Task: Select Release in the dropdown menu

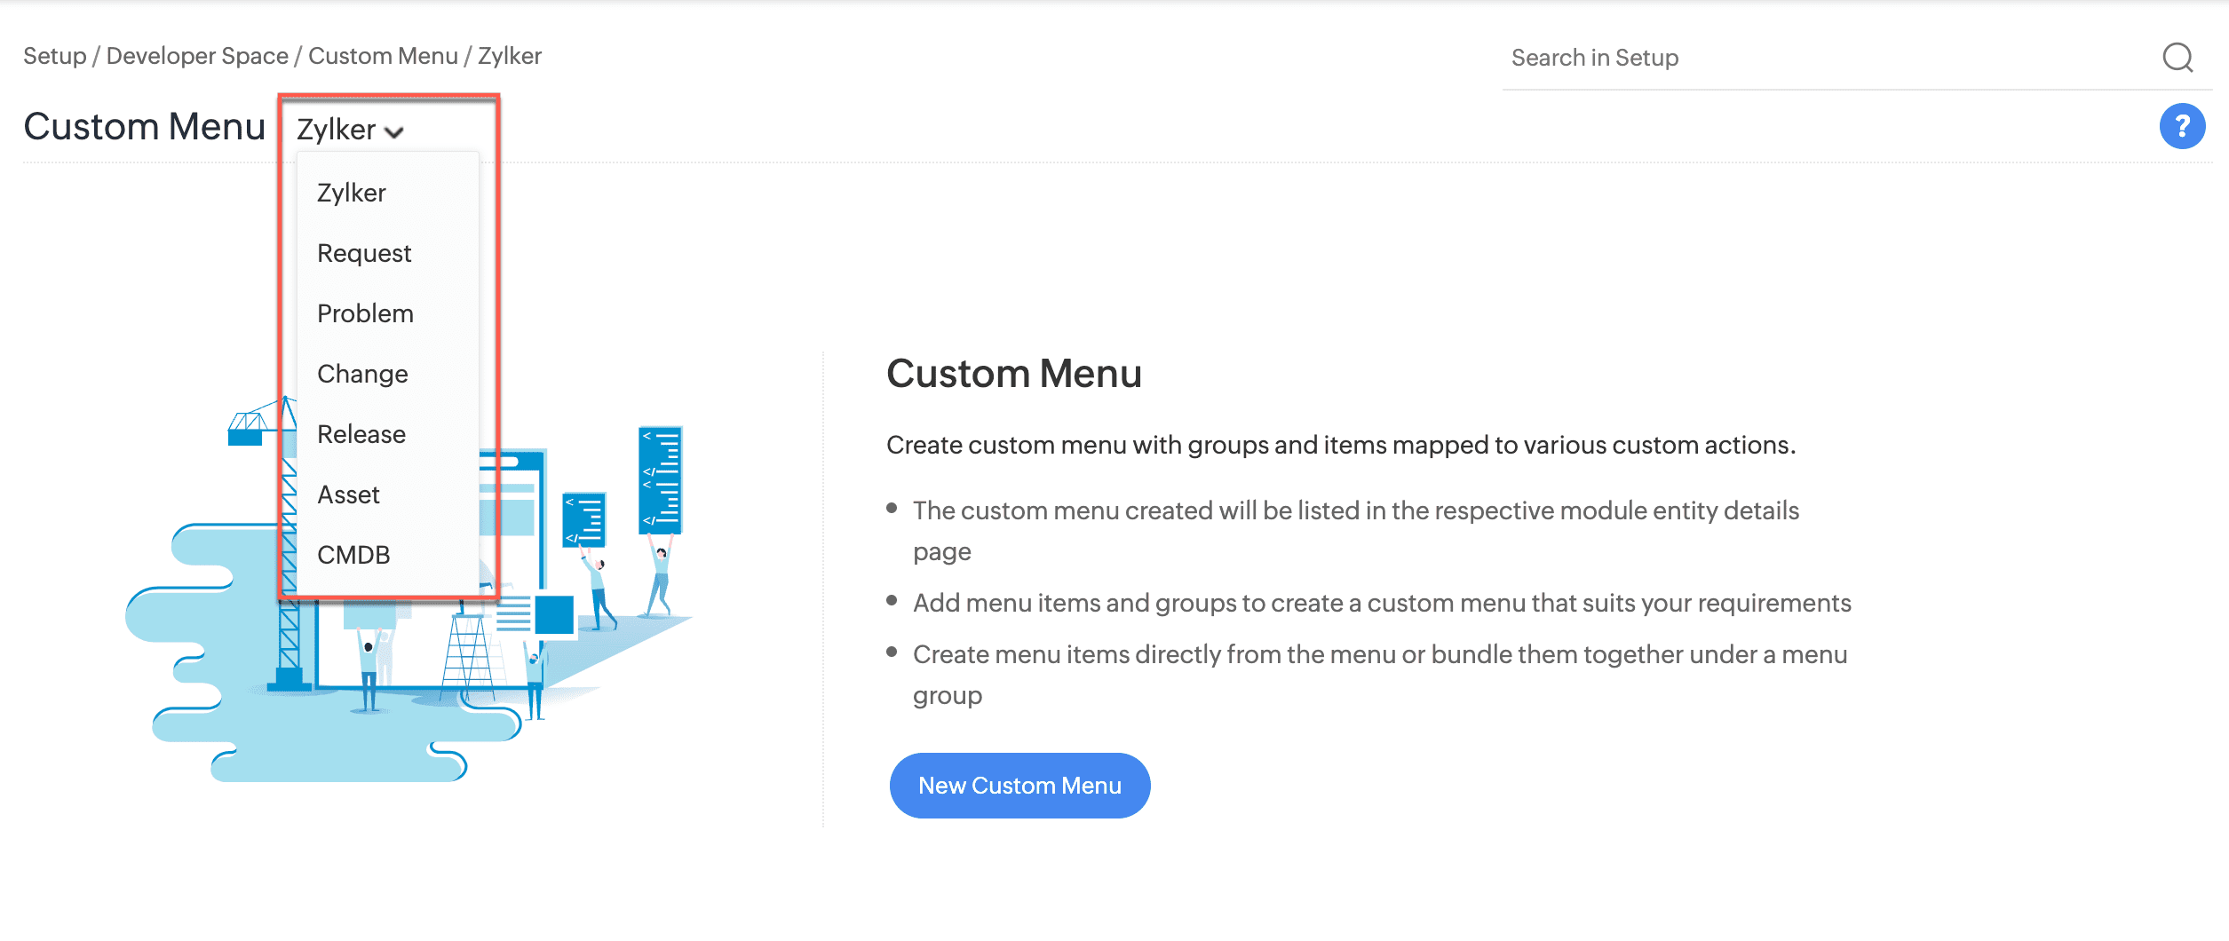Action: click(361, 434)
